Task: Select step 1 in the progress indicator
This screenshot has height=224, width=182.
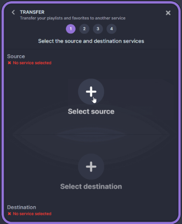Action: 71,29
